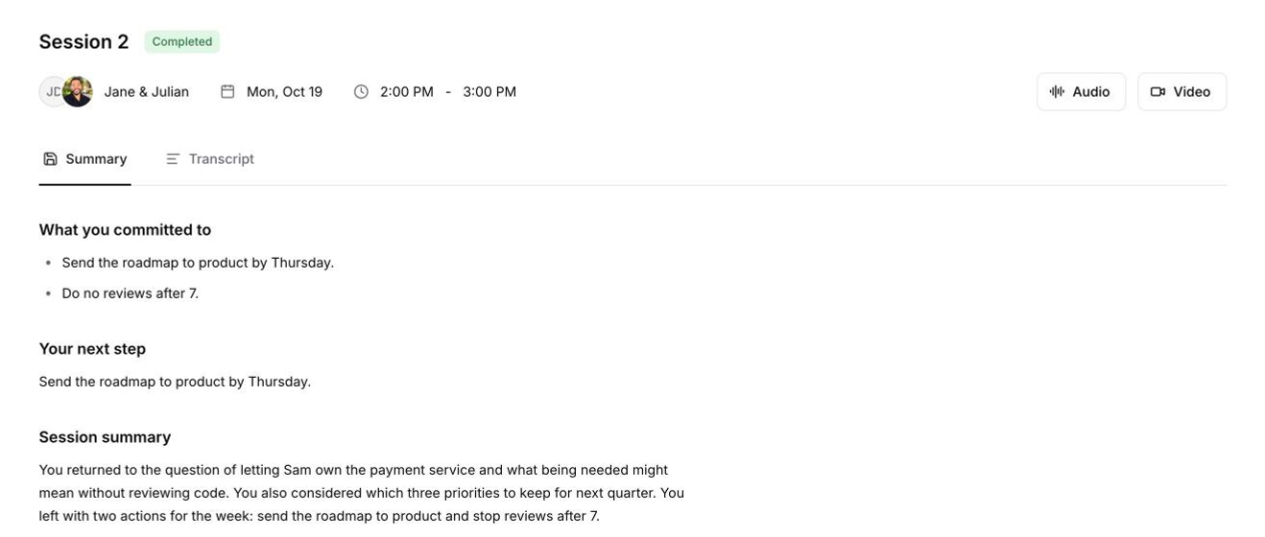Click the Transcript lines icon
The height and width of the screenshot is (537, 1265).
(173, 159)
